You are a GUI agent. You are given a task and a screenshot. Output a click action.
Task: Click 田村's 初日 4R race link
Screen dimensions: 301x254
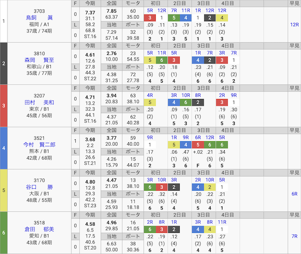coord(150,95)
